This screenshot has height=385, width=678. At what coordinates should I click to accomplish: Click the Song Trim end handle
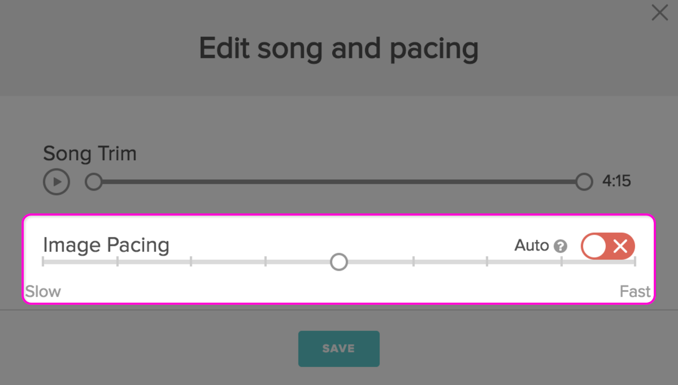(x=584, y=182)
